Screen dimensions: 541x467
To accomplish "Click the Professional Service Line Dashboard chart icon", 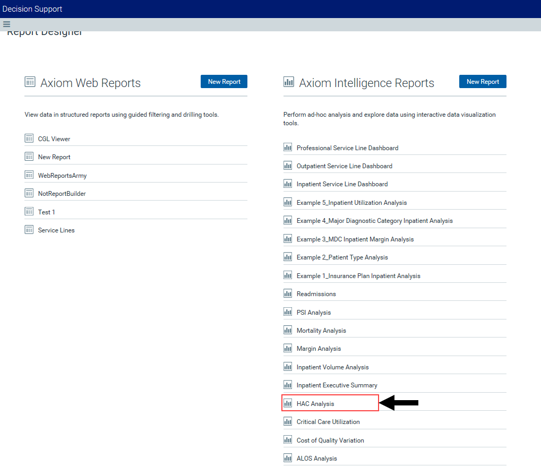I will point(288,148).
